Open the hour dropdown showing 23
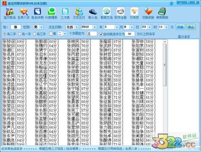This screenshot has height=152, width=201. (x=150, y=27)
